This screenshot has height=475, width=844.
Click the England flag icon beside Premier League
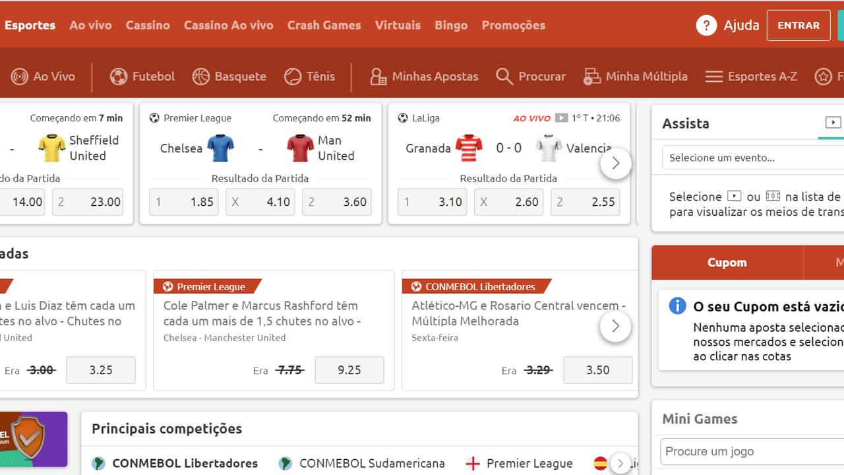point(473,464)
